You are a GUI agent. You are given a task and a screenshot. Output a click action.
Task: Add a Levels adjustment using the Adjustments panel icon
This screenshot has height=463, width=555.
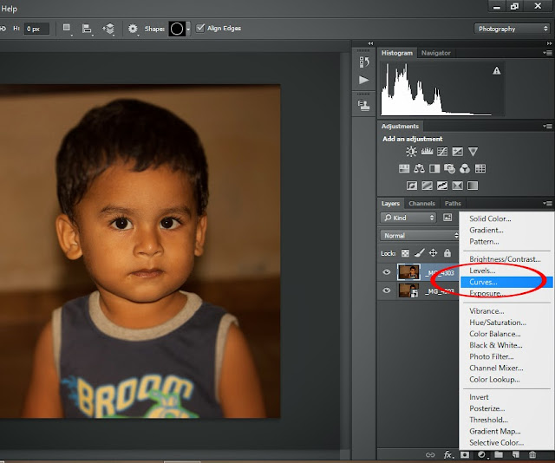pyautogui.click(x=427, y=152)
